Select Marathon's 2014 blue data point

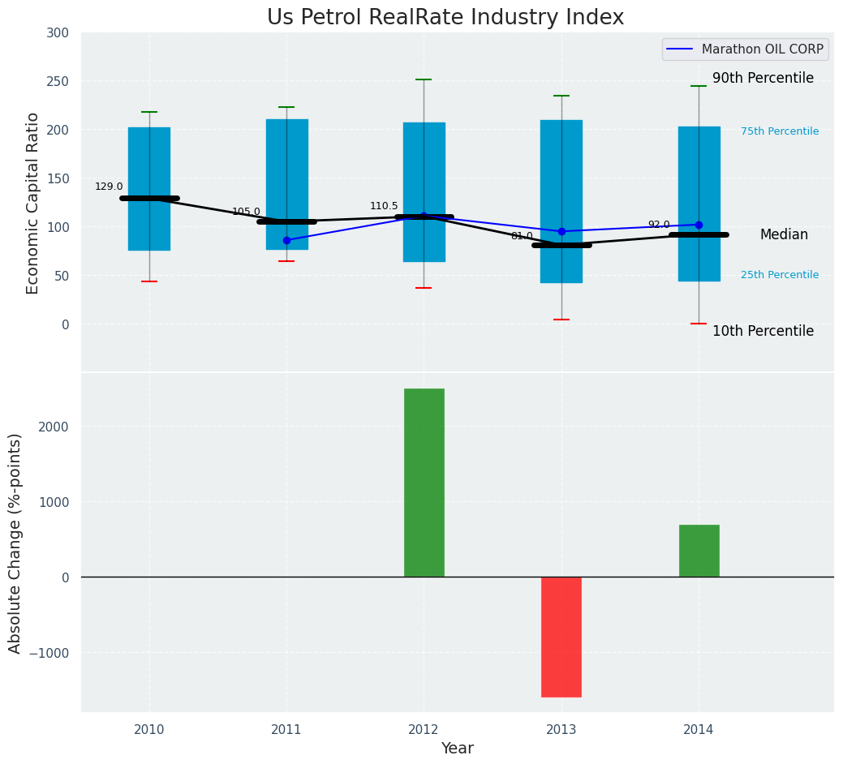(x=699, y=225)
